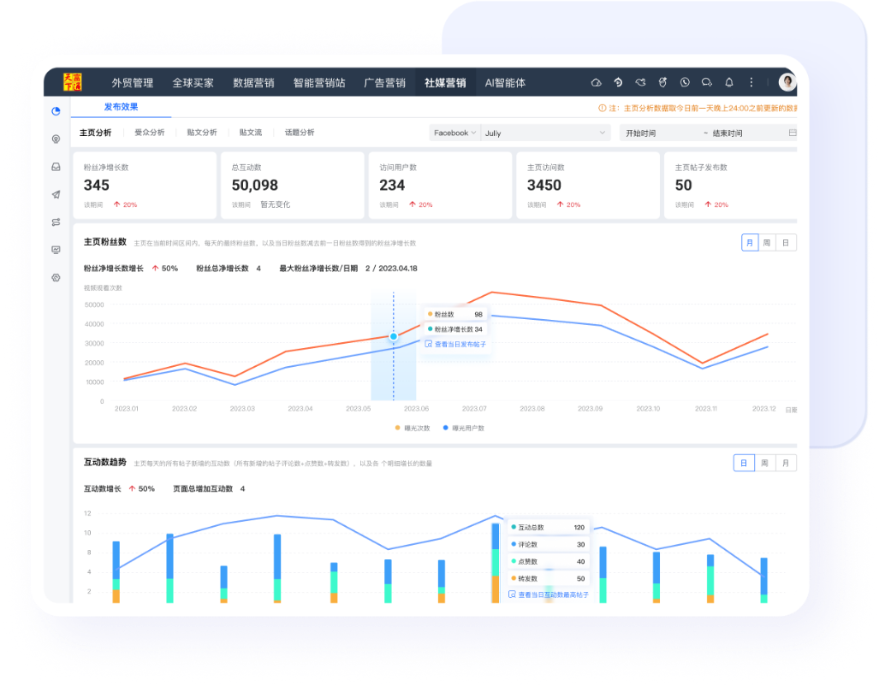Go to 广告营销 in top navigation
Viewport: 879px width, 686px height.
pyautogui.click(x=384, y=83)
